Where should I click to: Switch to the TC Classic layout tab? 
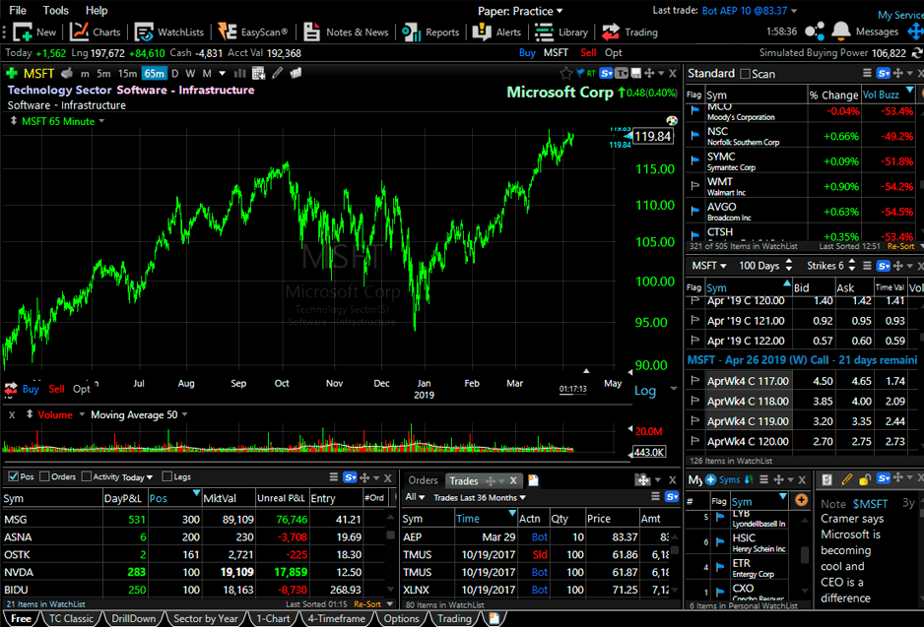coord(71,618)
